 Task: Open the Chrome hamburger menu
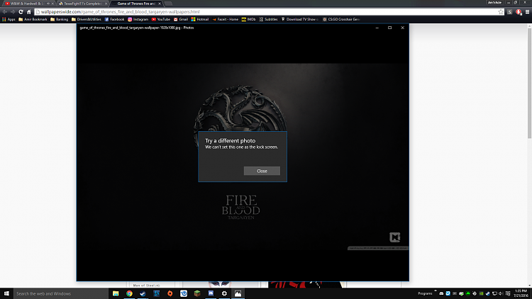[527, 12]
